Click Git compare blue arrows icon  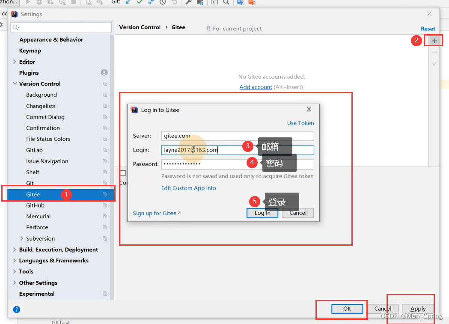coord(151,2)
